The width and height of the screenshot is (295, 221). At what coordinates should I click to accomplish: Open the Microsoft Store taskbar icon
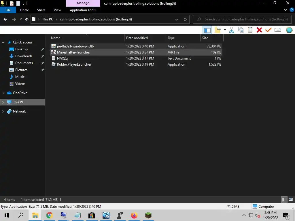click(x=92, y=215)
